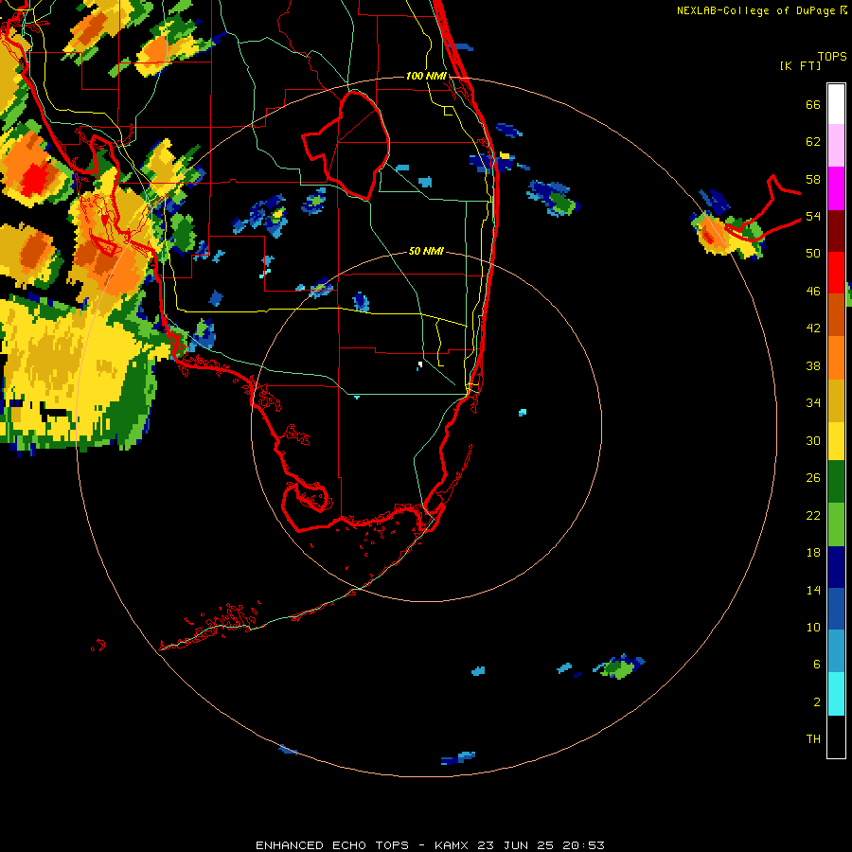Click the TH threshold legend label
The width and height of the screenshot is (852, 852).
(x=813, y=739)
